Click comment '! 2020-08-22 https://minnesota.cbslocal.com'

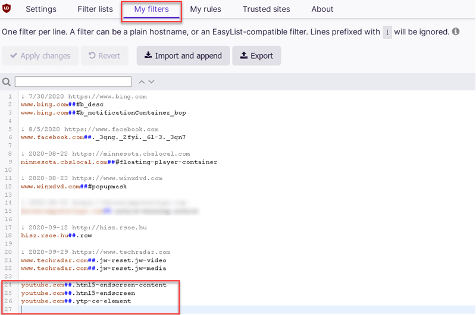(x=105, y=154)
